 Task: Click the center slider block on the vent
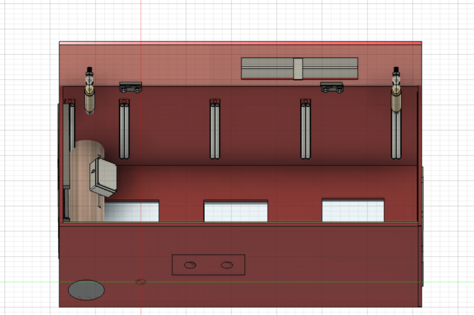[298, 69]
